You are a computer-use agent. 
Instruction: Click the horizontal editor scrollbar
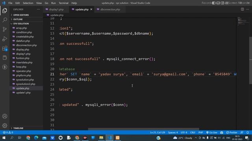143,129
